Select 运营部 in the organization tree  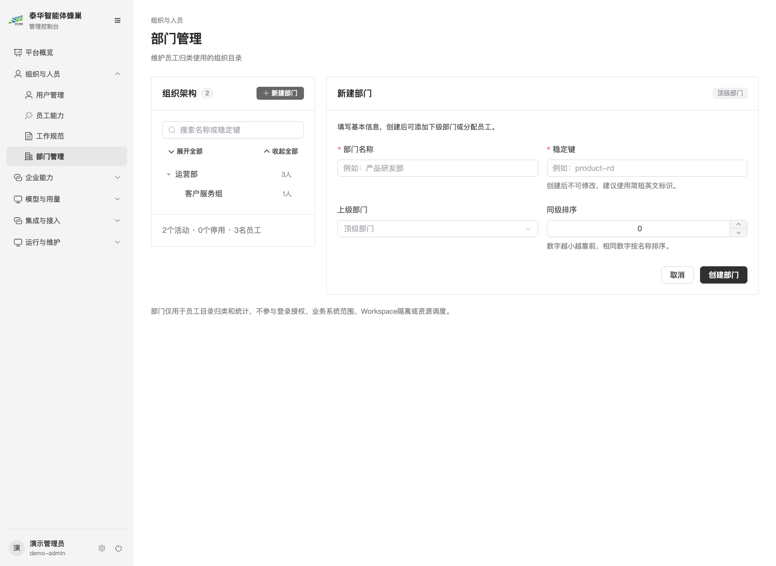click(233, 174)
